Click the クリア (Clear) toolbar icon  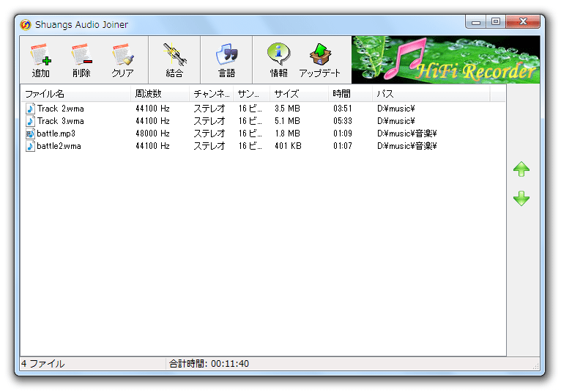pos(122,60)
